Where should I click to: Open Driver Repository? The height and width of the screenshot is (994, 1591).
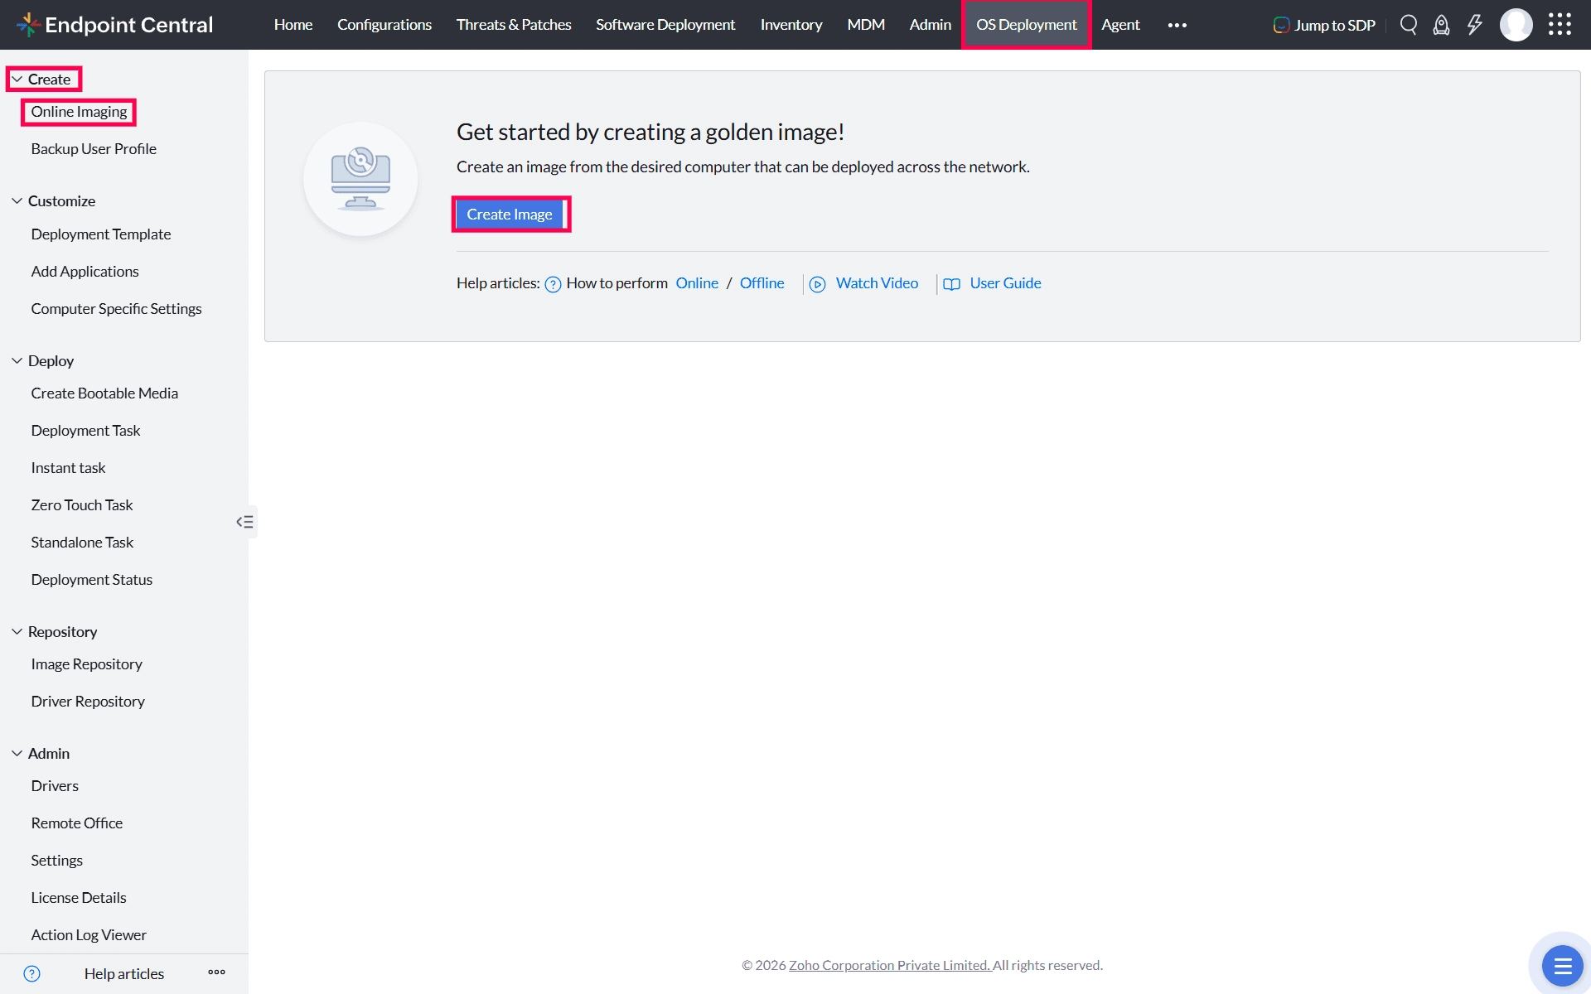click(x=88, y=702)
